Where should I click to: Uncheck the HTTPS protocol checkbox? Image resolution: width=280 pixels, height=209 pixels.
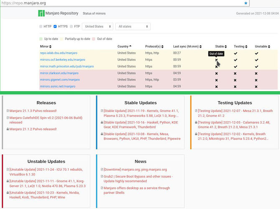click(x=55, y=26)
